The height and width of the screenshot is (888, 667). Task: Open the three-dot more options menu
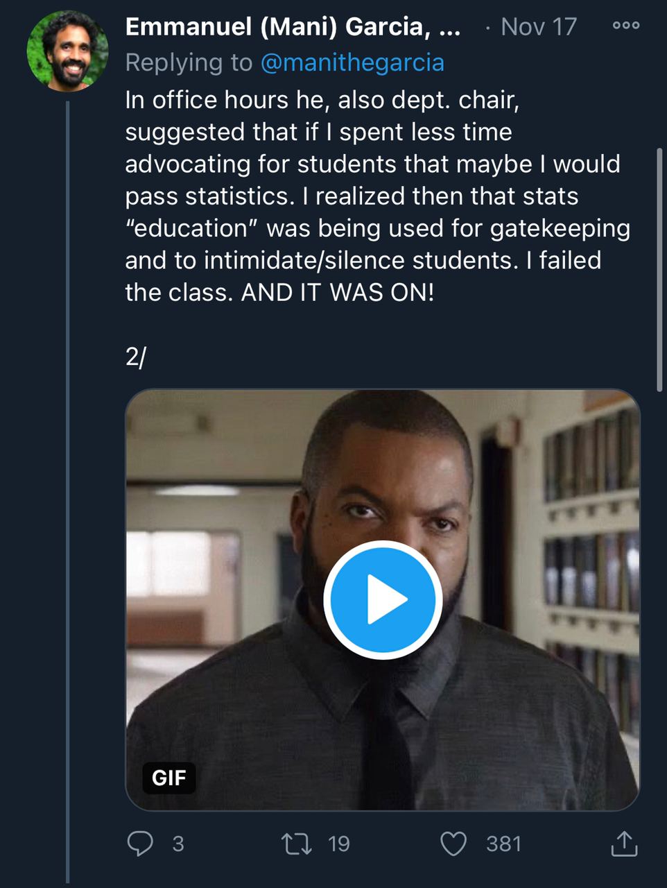pos(626,26)
